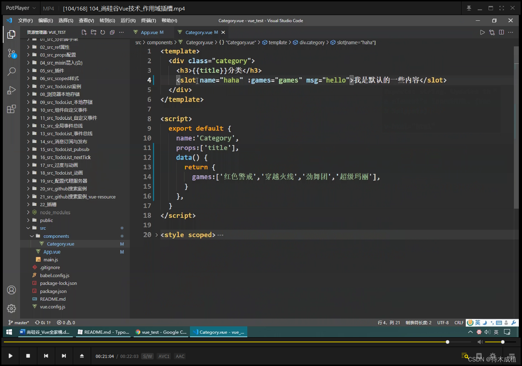Stop the video playback

point(28,356)
